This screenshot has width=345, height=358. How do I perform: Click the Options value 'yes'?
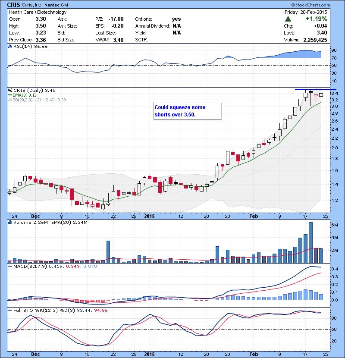click(x=176, y=19)
